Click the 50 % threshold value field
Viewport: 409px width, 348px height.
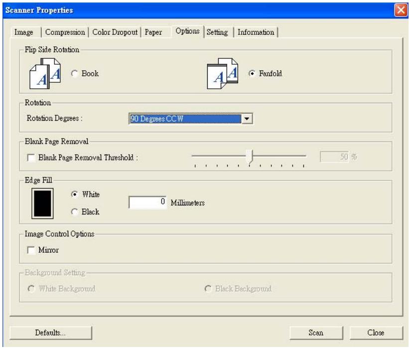tap(334, 157)
